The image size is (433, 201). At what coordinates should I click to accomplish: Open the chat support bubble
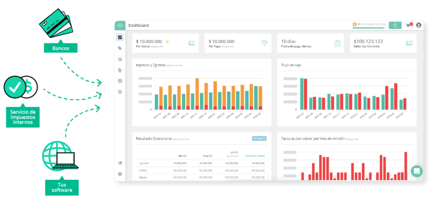pyautogui.click(x=417, y=171)
